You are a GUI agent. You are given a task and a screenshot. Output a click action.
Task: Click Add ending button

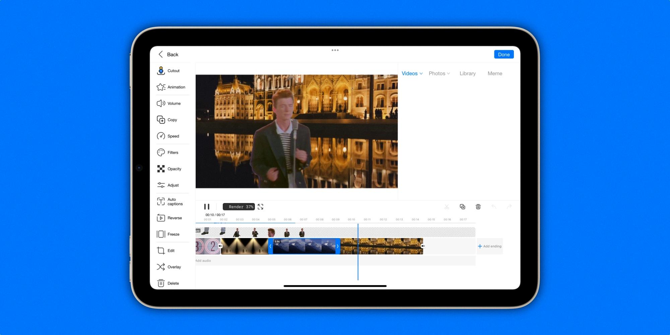[490, 246]
